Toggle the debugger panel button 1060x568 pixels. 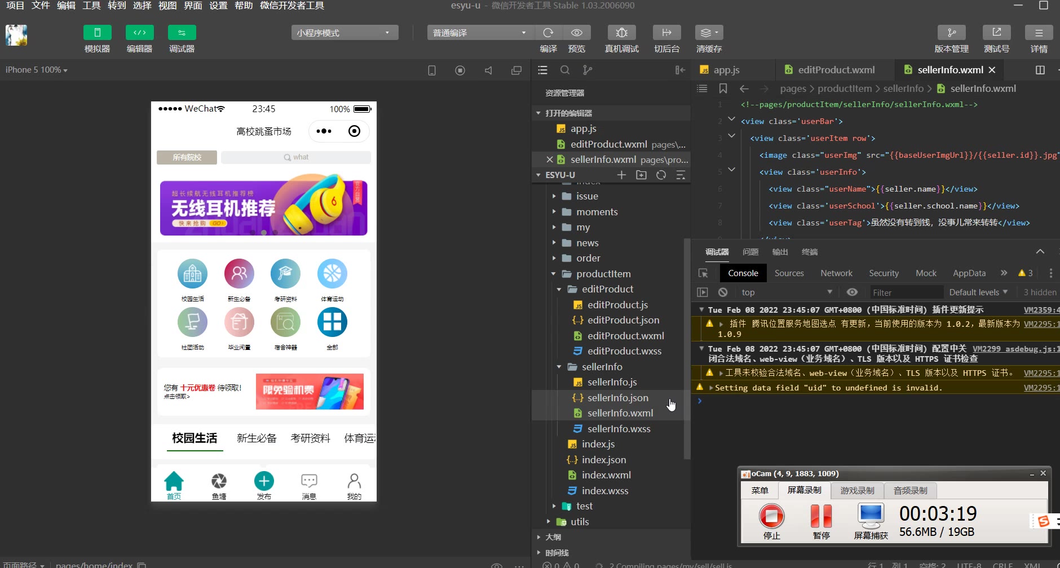point(182,33)
